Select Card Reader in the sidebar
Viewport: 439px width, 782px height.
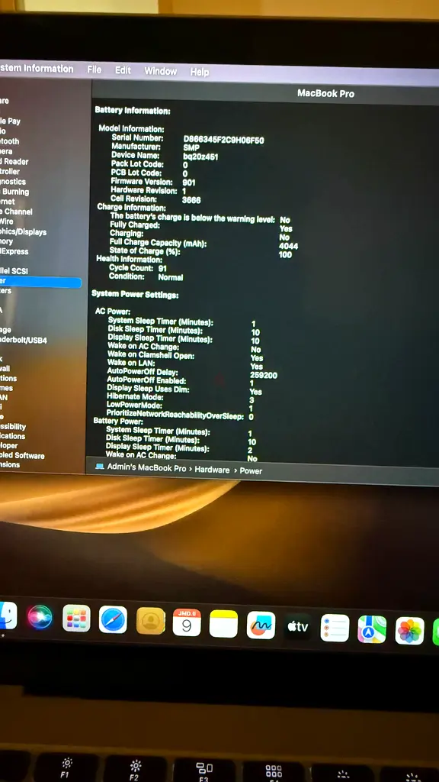[x=14, y=162]
